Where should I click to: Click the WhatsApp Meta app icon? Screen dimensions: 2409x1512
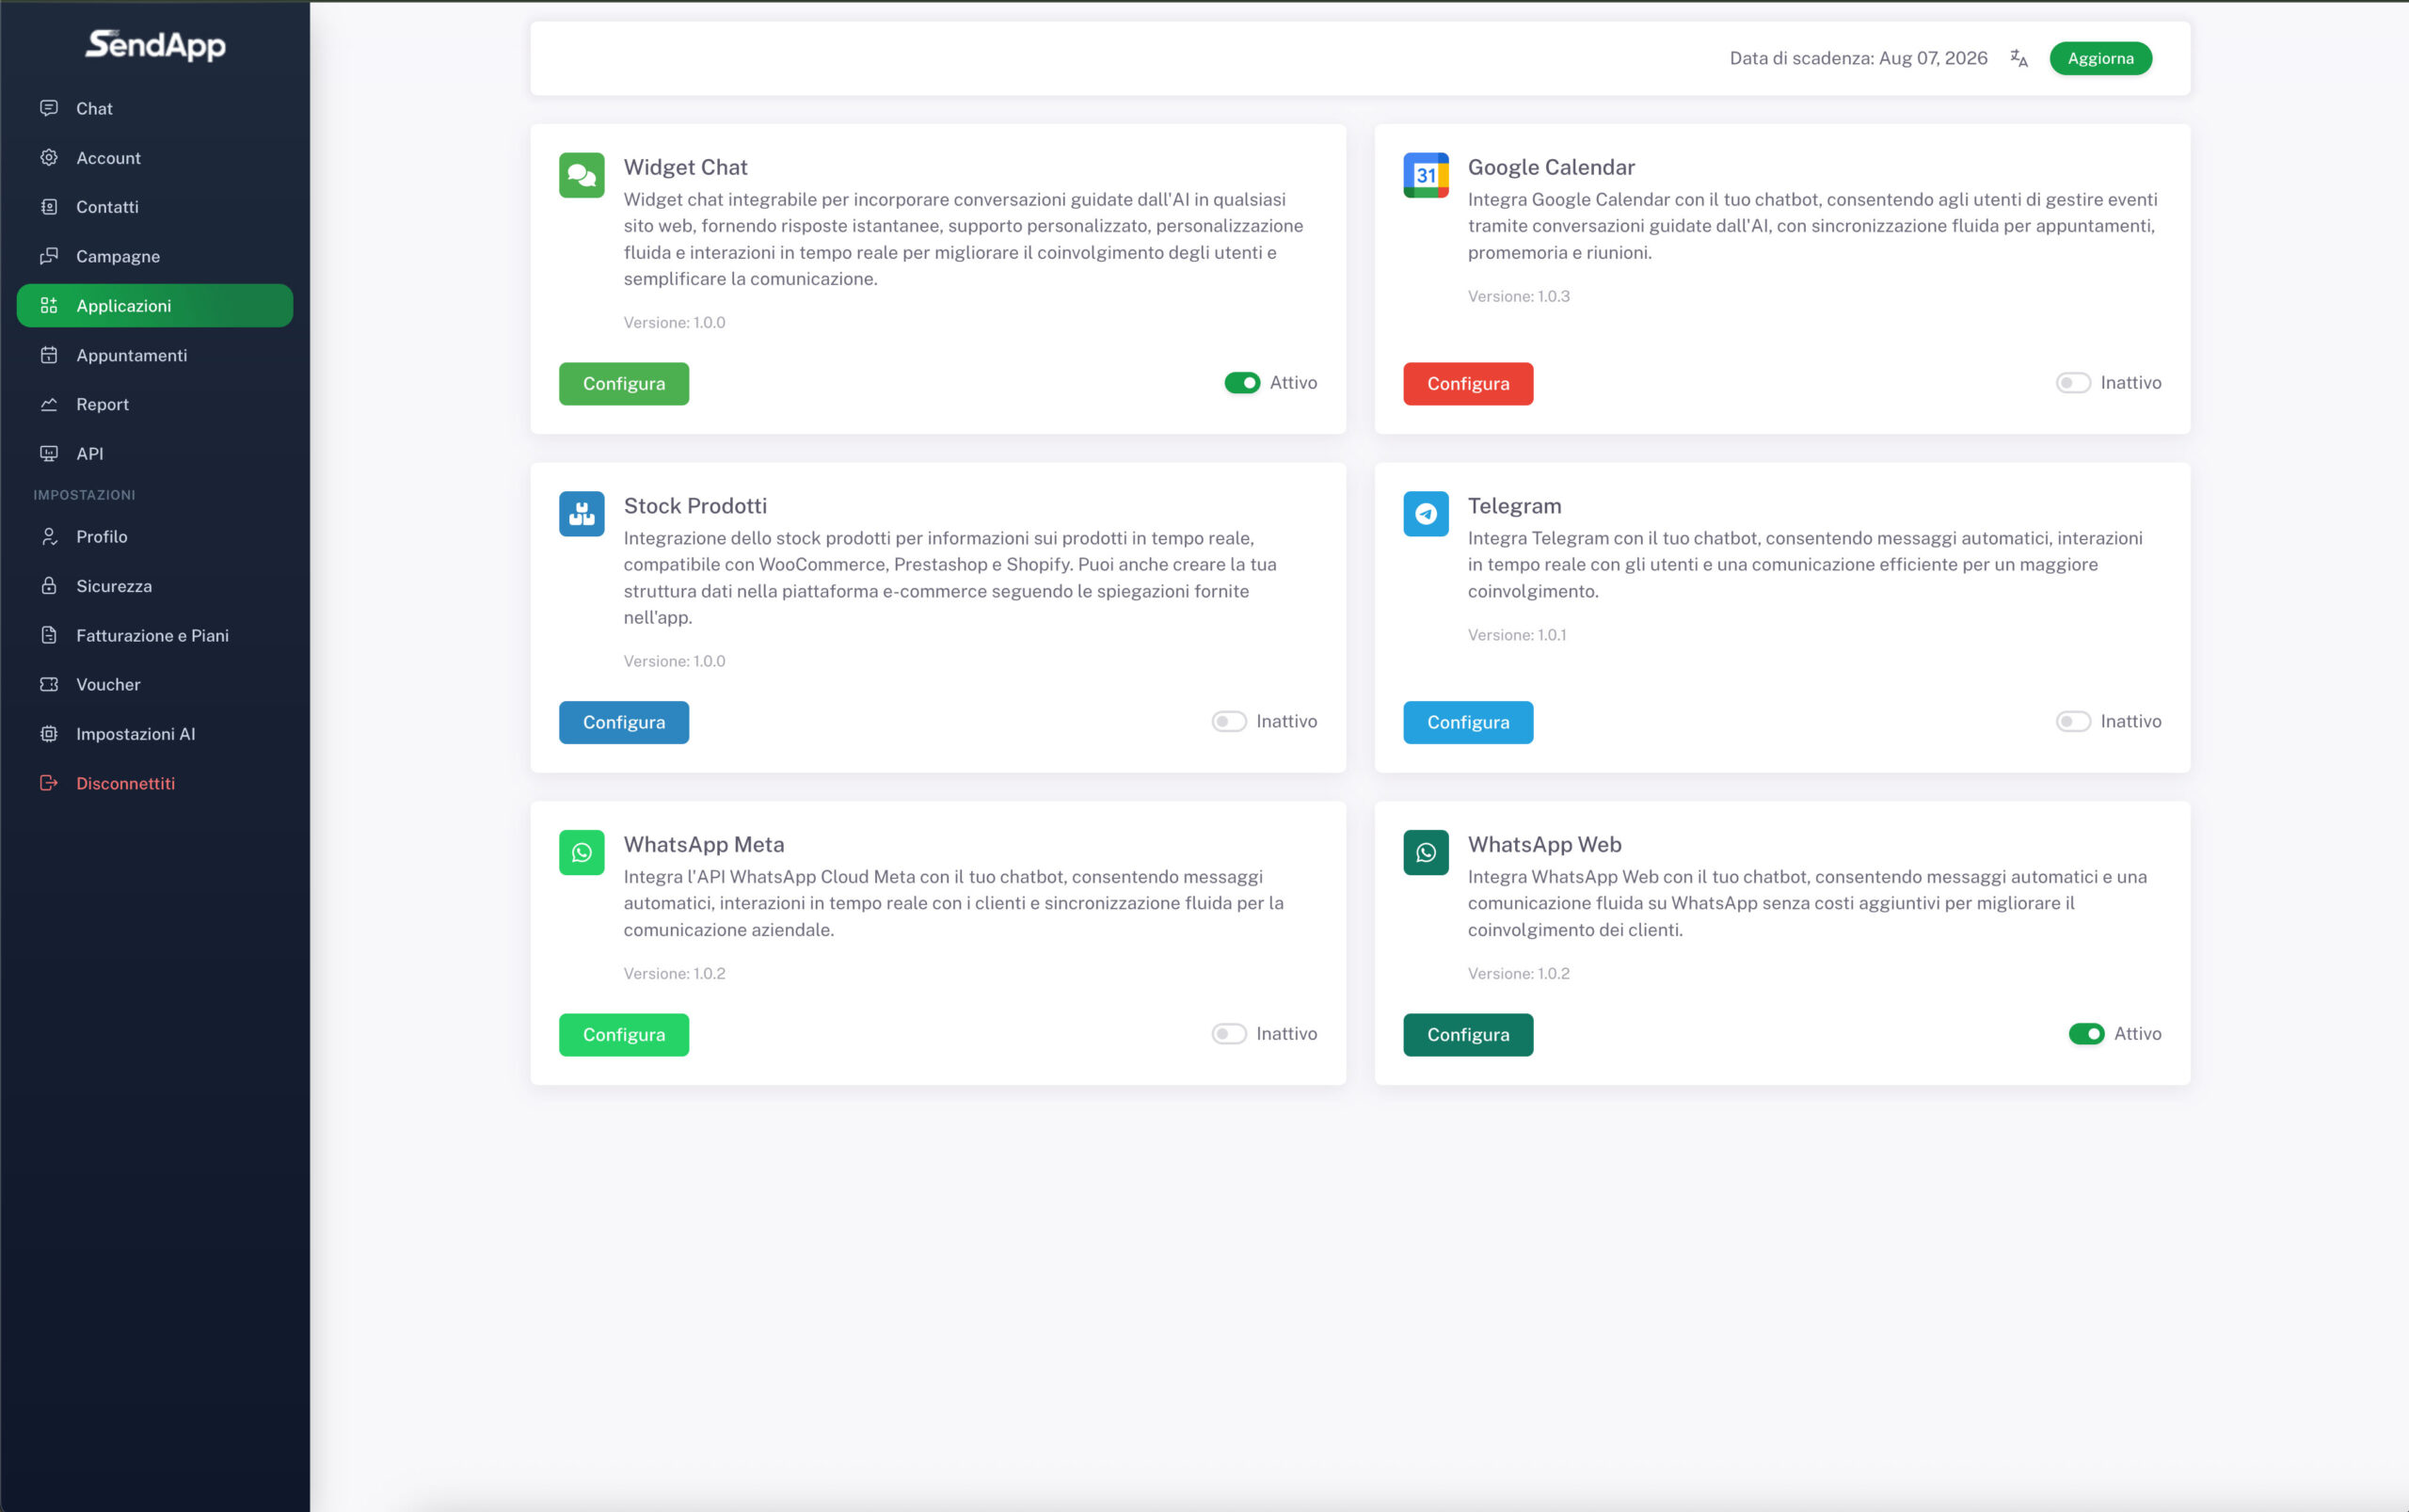582,852
